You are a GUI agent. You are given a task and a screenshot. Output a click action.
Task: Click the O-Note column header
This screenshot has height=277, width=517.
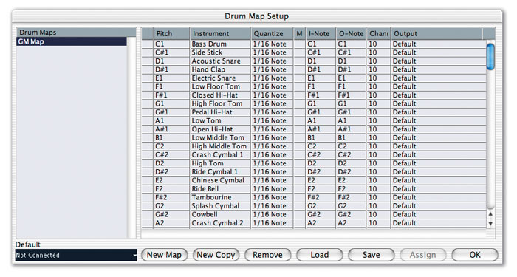tap(351, 34)
